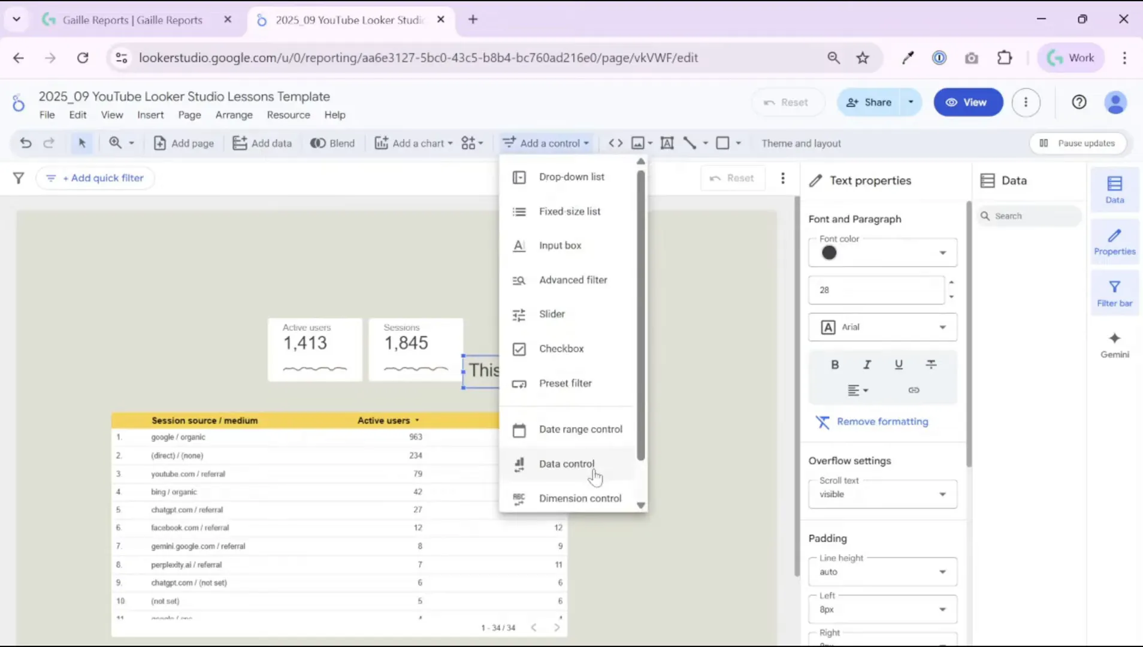Click the Gemini icon in the sidebar

coord(1114,344)
